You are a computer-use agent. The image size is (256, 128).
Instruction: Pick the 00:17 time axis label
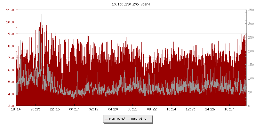click(74, 109)
